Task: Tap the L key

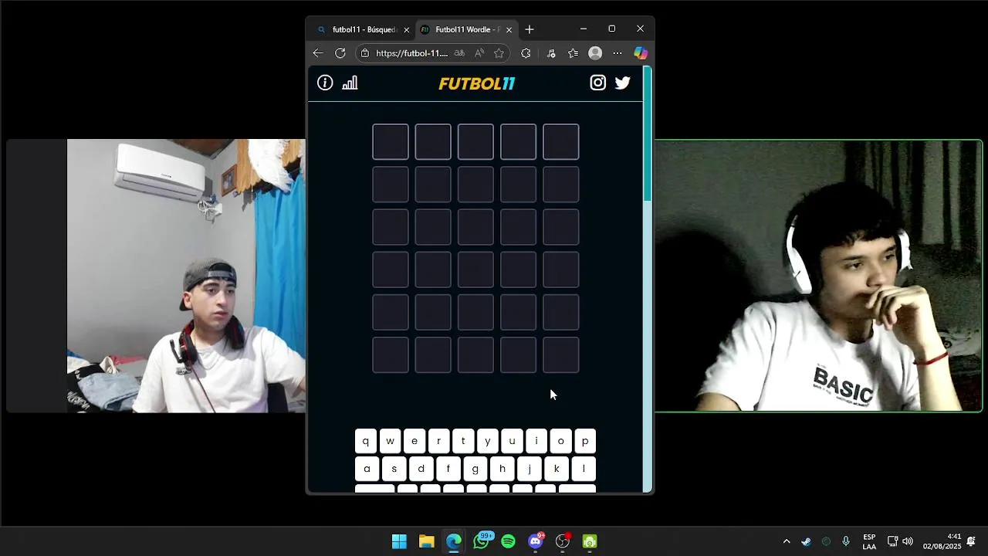Action: (x=584, y=469)
